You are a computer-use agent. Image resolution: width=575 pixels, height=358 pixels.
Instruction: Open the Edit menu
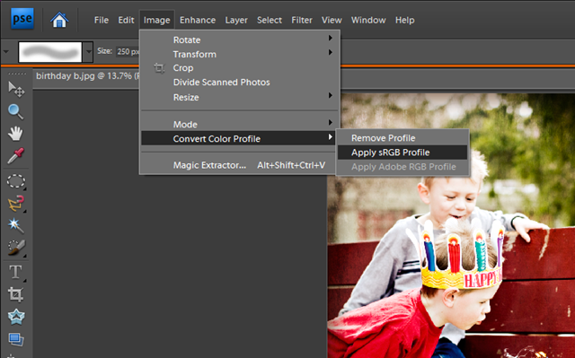[x=126, y=20]
